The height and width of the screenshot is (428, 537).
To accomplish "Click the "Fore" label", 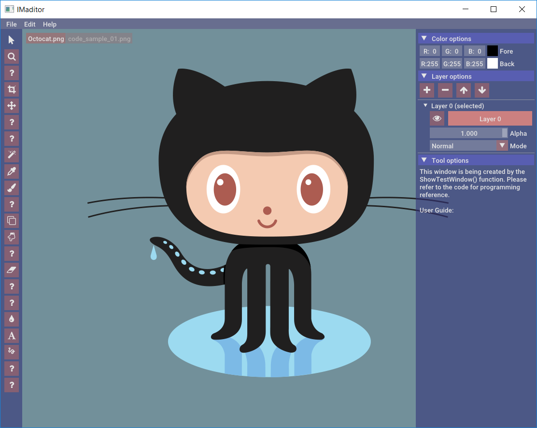I will tap(506, 51).
